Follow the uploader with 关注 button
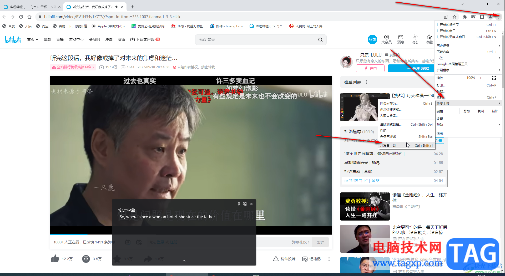Viewport: 505px width, 276px height. click(x=411, y=68)
